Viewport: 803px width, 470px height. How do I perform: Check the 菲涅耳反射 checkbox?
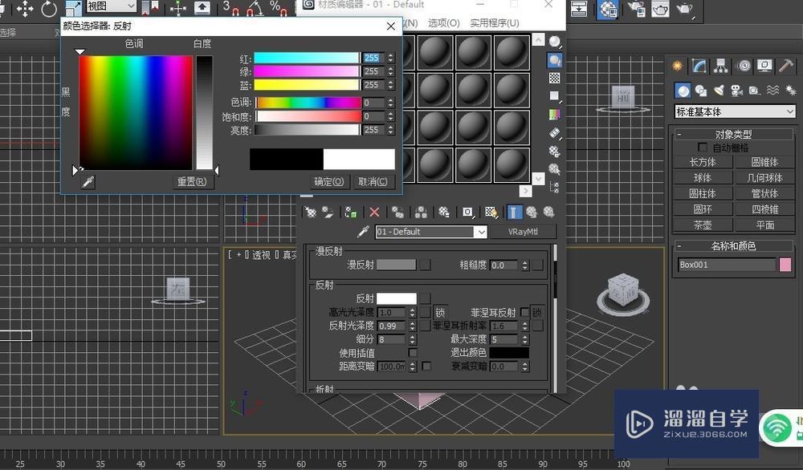tap(526, 312)
